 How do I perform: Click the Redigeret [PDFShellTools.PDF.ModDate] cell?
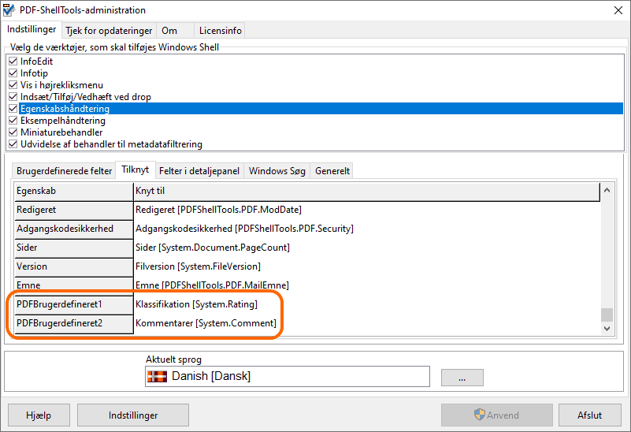click(366, 210)
